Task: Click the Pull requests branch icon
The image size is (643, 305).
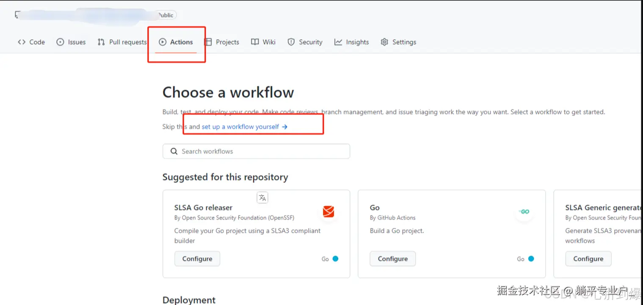Action: coord(101,42)
